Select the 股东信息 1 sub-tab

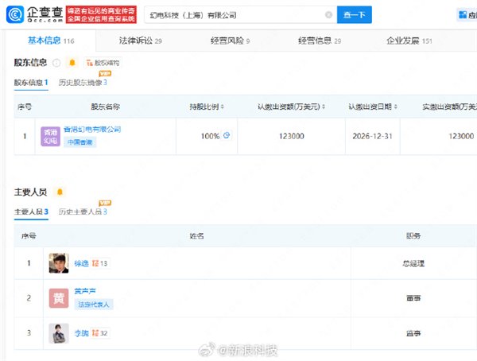(x=31, y=83)
